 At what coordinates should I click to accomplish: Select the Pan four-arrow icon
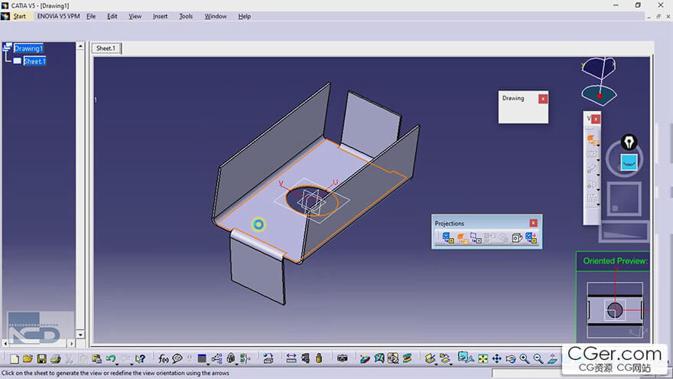496,358
